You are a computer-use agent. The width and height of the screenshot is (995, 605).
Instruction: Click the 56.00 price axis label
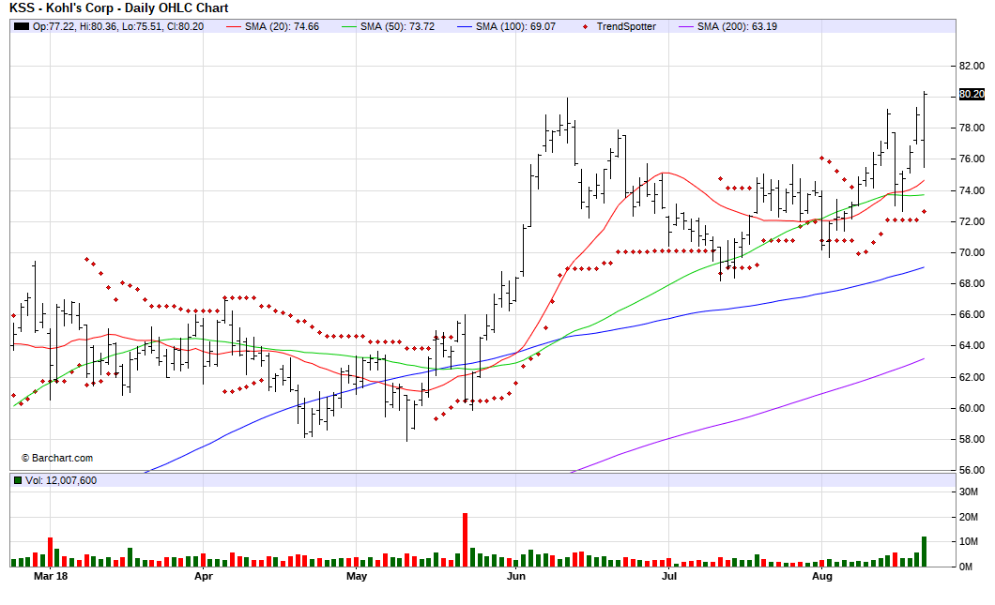point(972,471)
